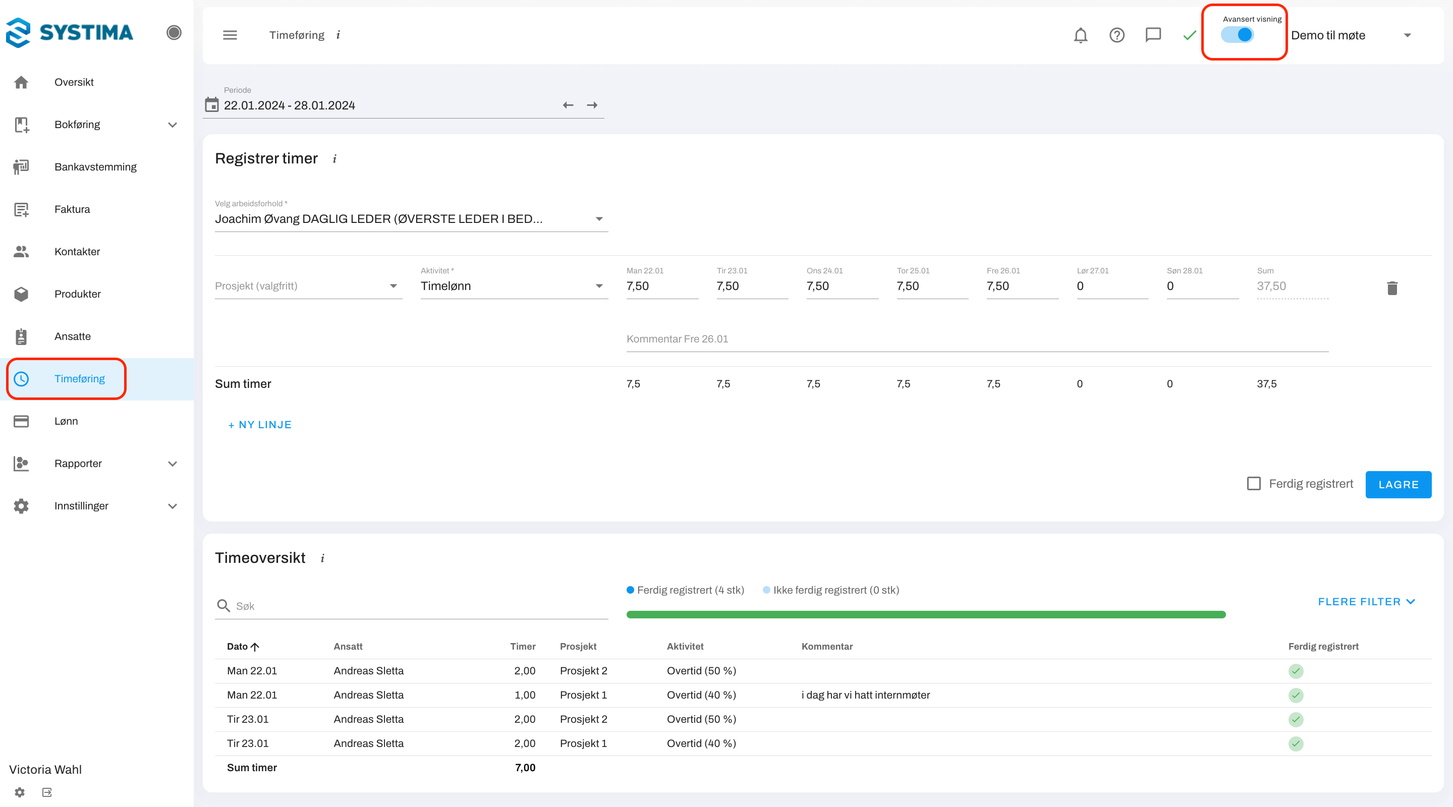
Task: Toggle the sidebar collapse radio circle
Action: [x=174, y=33]
